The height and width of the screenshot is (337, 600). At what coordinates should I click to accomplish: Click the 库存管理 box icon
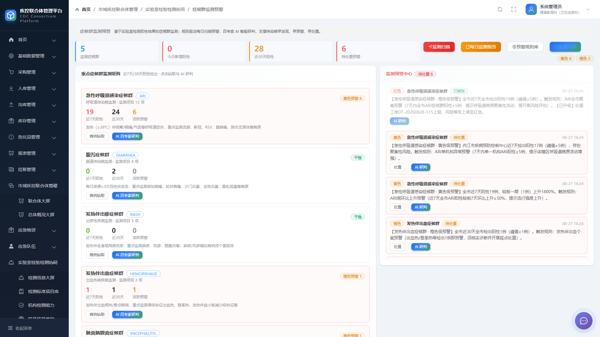pos(11,121)
